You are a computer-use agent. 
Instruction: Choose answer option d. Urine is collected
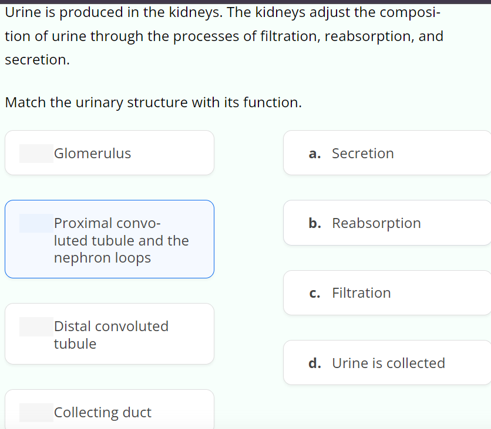pyautogui.click(x=387, y=362)
